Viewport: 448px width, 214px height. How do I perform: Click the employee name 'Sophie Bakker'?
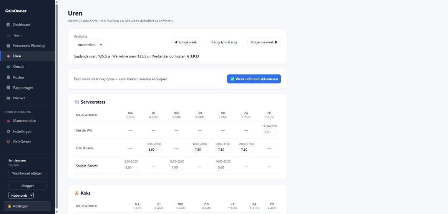(87, 166)
